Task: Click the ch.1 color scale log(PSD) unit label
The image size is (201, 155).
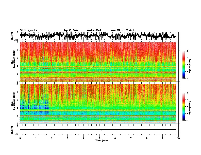Action: tap(190, 66)
